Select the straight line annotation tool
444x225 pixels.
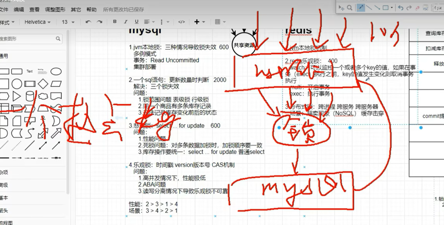[369, 8]
